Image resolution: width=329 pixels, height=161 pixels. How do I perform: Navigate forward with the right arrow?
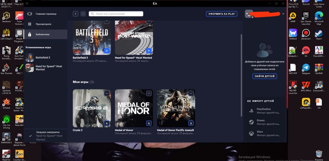[83, 14]
